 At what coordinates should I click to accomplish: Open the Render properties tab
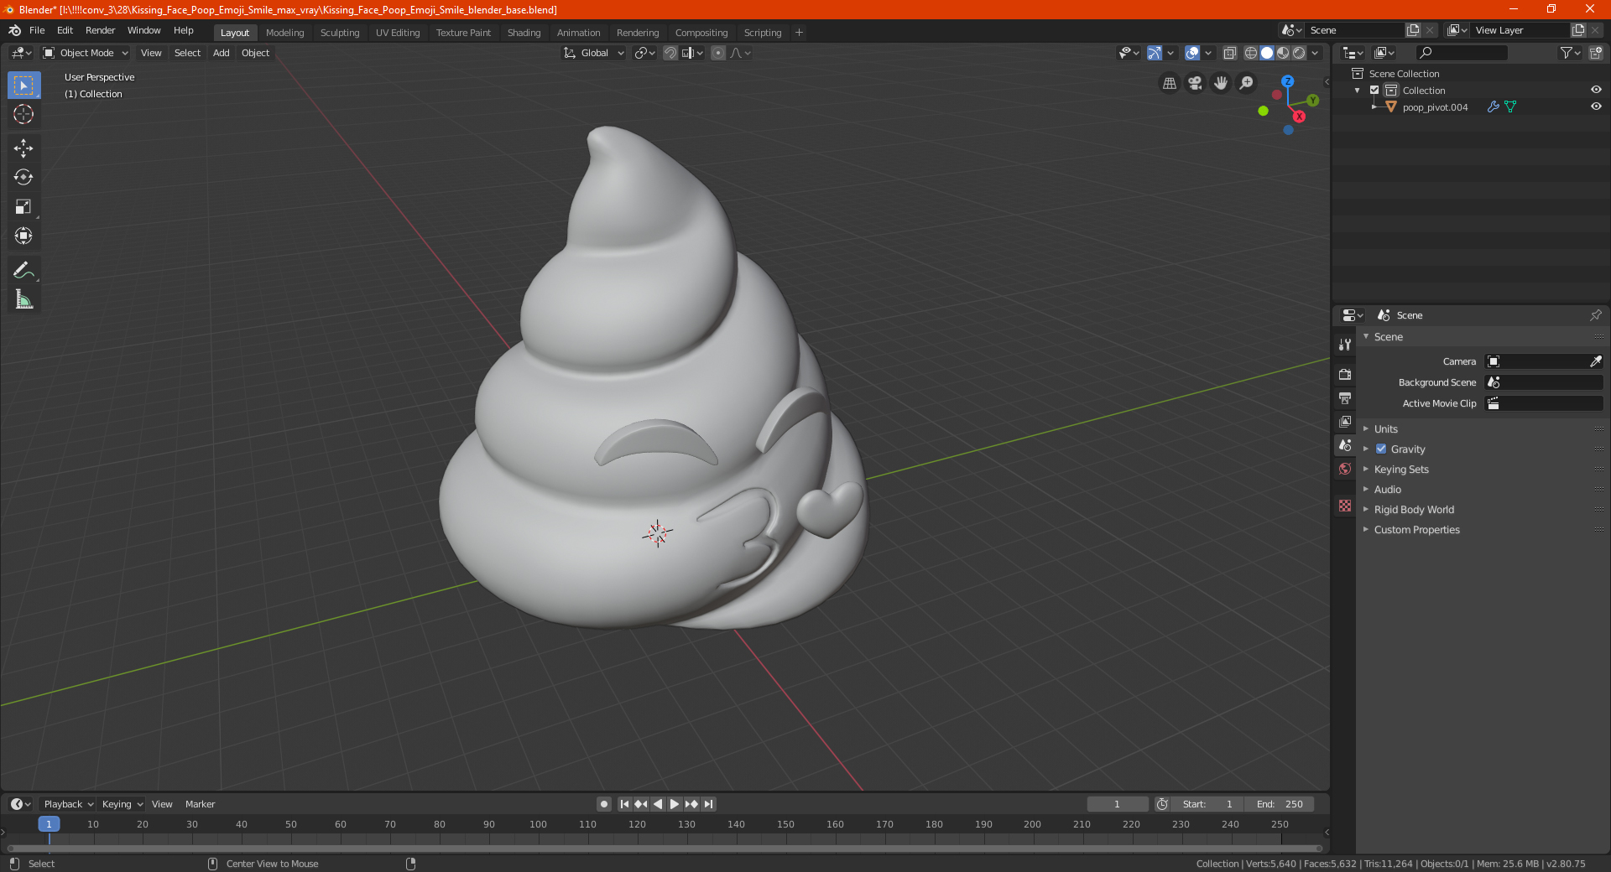(1345, 374)
